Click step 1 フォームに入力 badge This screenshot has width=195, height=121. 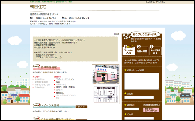coord(129,50)
